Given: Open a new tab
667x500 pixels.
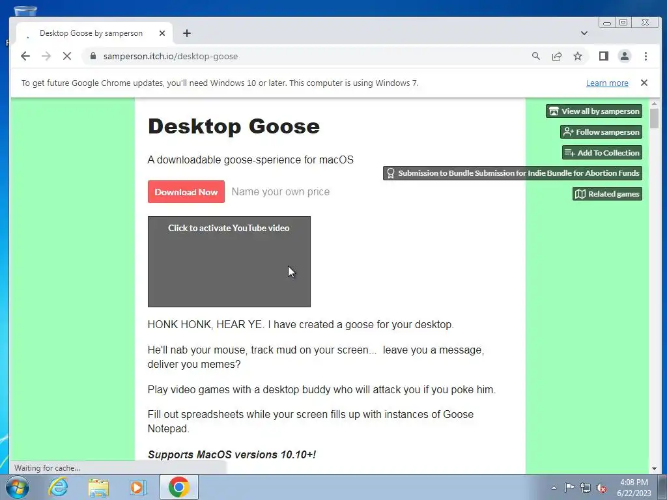Looking at the screenshot, I should pyautogui.click(x=187, y=33).
